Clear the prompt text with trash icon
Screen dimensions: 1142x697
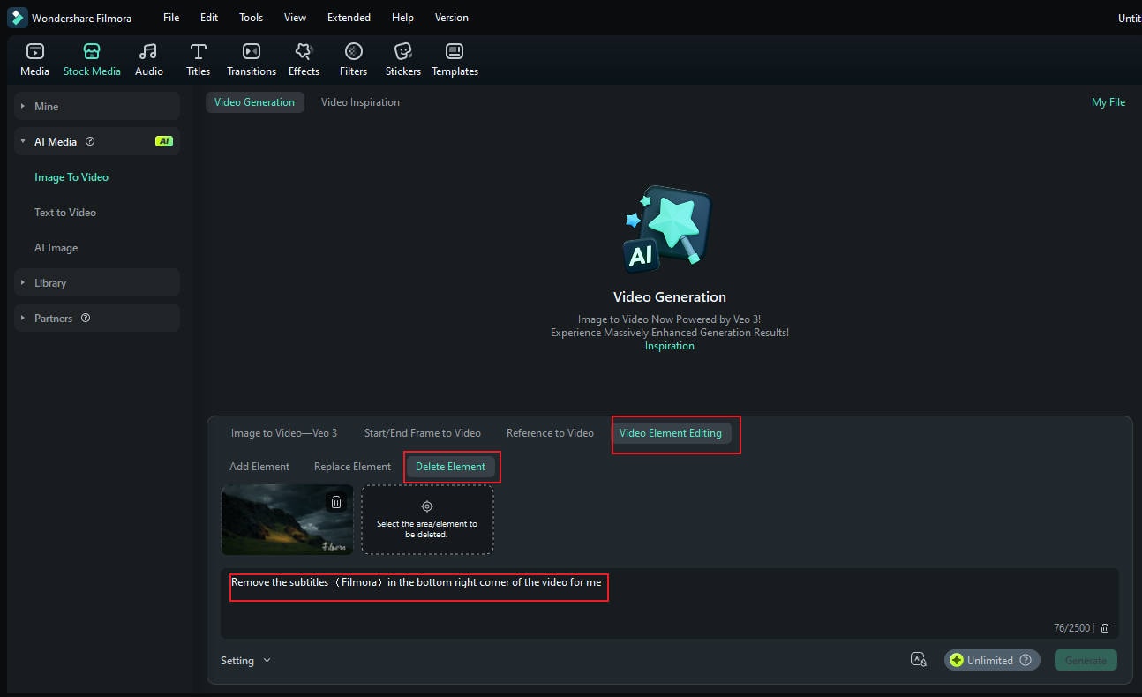[x=1105, y=628]
